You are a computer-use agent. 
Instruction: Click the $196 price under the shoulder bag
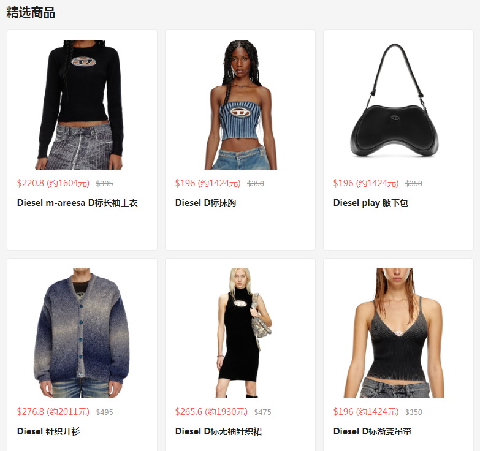366,183
